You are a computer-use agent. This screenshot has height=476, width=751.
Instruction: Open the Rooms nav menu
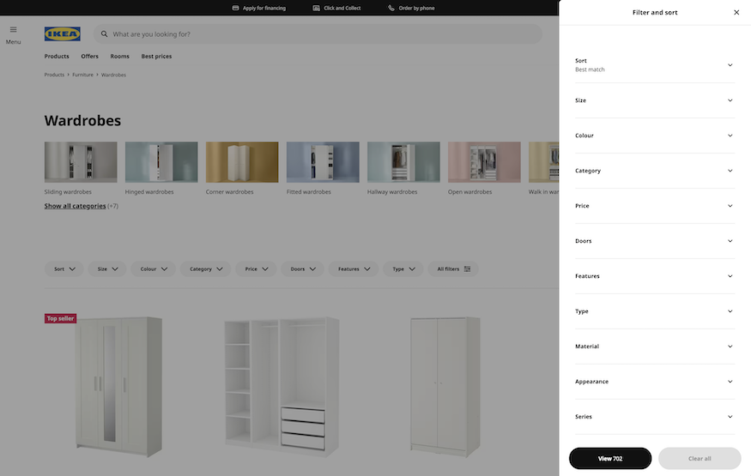pyautogui.click(x=120, y=56)
